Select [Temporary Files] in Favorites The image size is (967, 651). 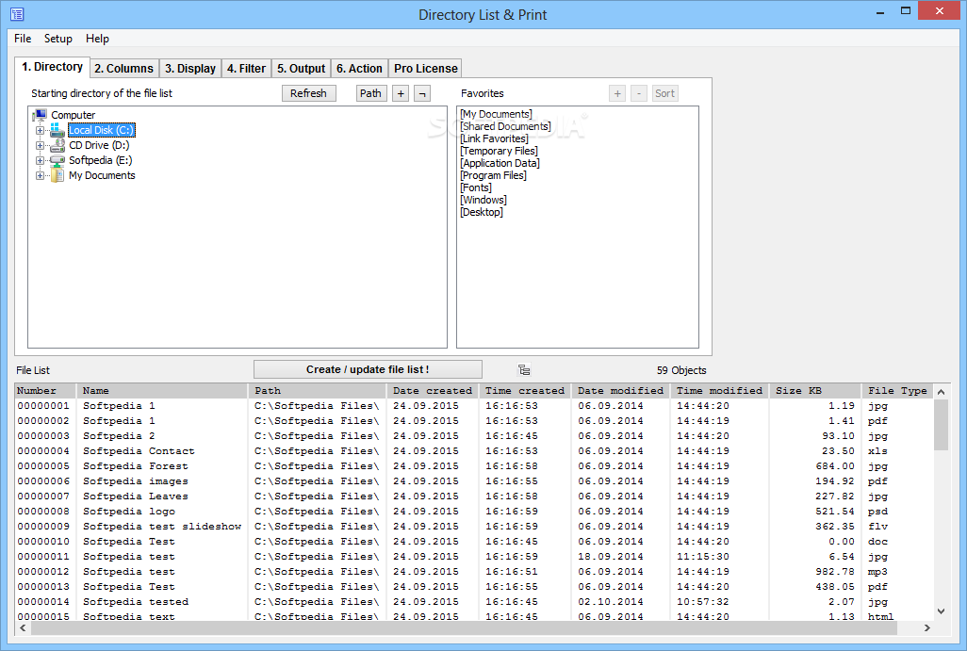(499, 151)
